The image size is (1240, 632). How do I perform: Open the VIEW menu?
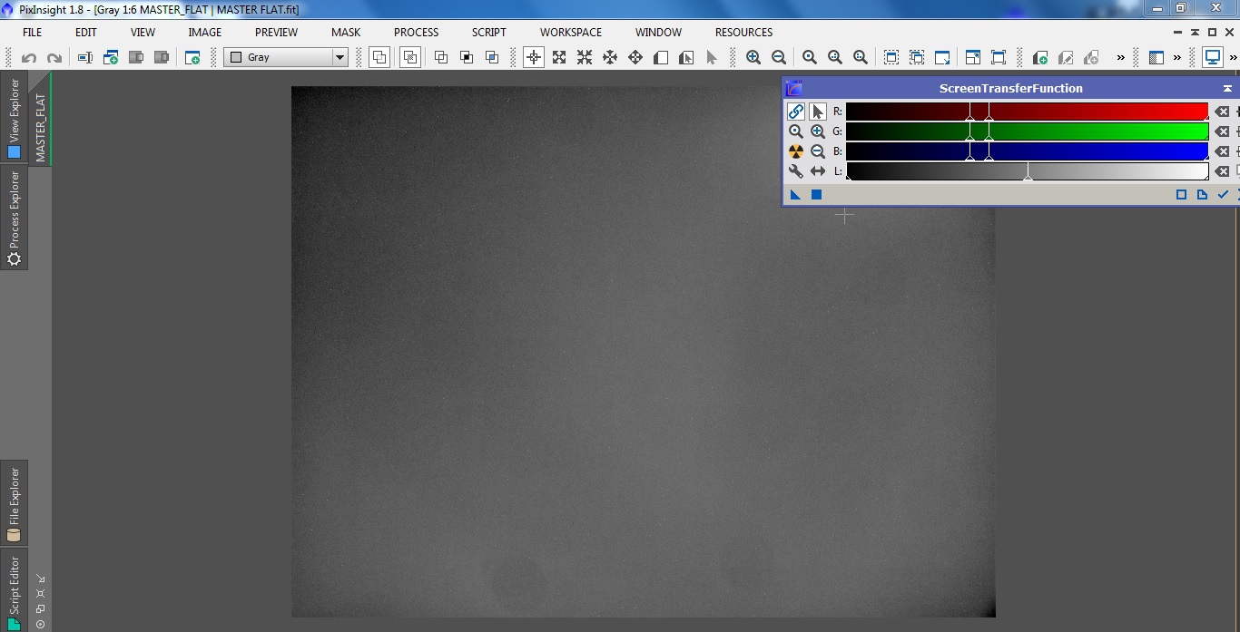click(143, 32)
